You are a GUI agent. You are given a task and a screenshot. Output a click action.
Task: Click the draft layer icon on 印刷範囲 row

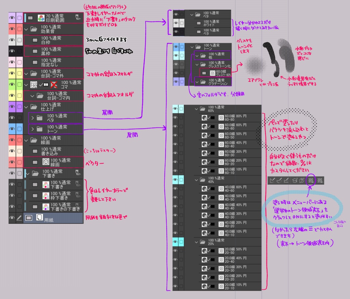click(x=78, y=17)
